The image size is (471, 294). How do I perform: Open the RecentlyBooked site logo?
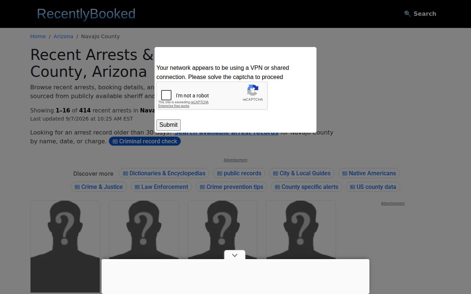pos(86,14)
